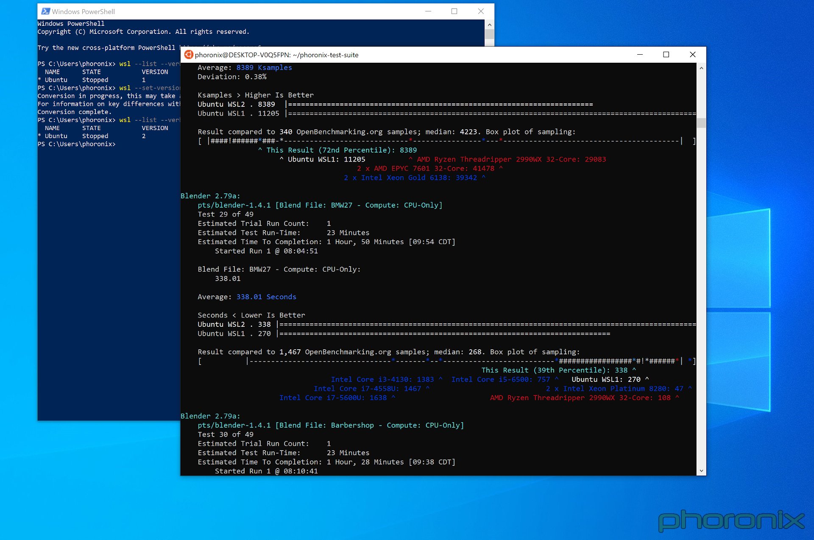Click the Ubuntu logo icon in terminal title bar

coord(189,55)
